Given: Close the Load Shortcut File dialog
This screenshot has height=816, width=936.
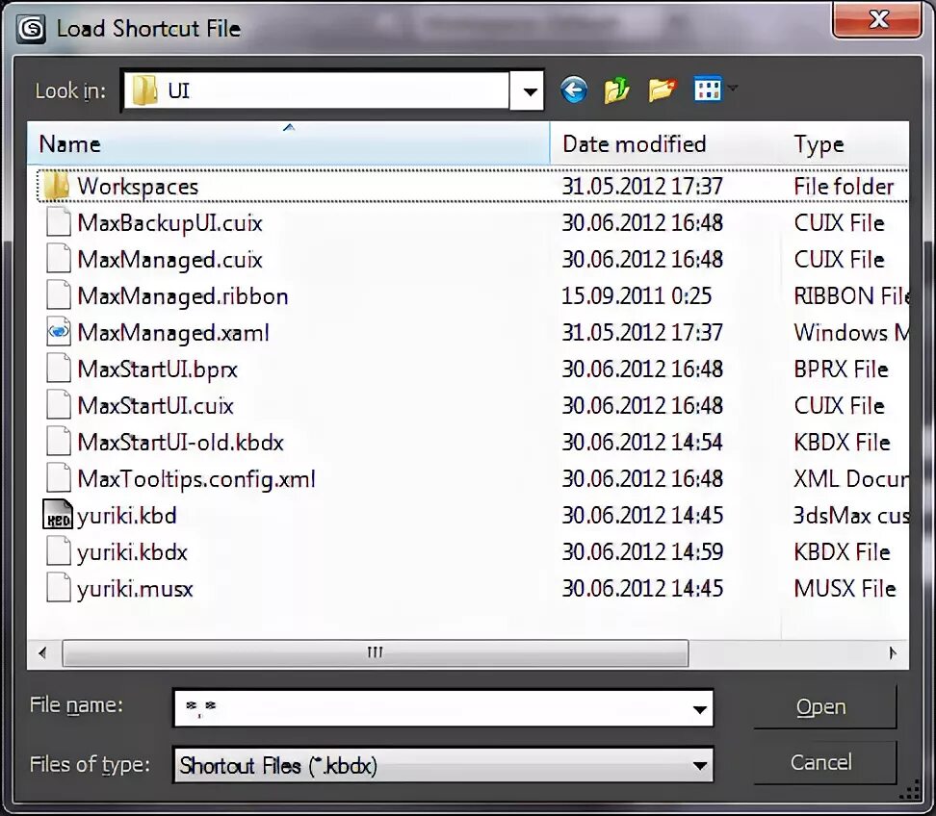Looking at the screenshot, I should point(876,20).
